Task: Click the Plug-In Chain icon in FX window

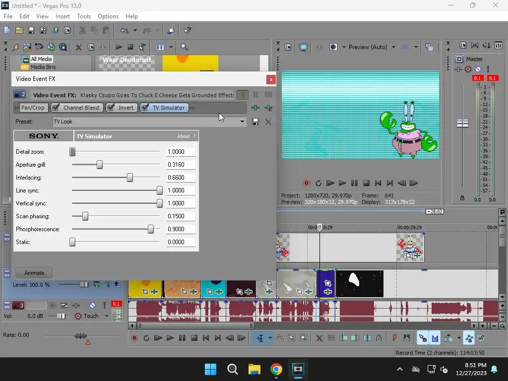Action: tap(255, 108)
